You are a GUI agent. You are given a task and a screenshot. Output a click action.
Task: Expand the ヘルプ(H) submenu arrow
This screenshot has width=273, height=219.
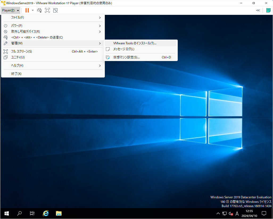(x=100, y=66)
